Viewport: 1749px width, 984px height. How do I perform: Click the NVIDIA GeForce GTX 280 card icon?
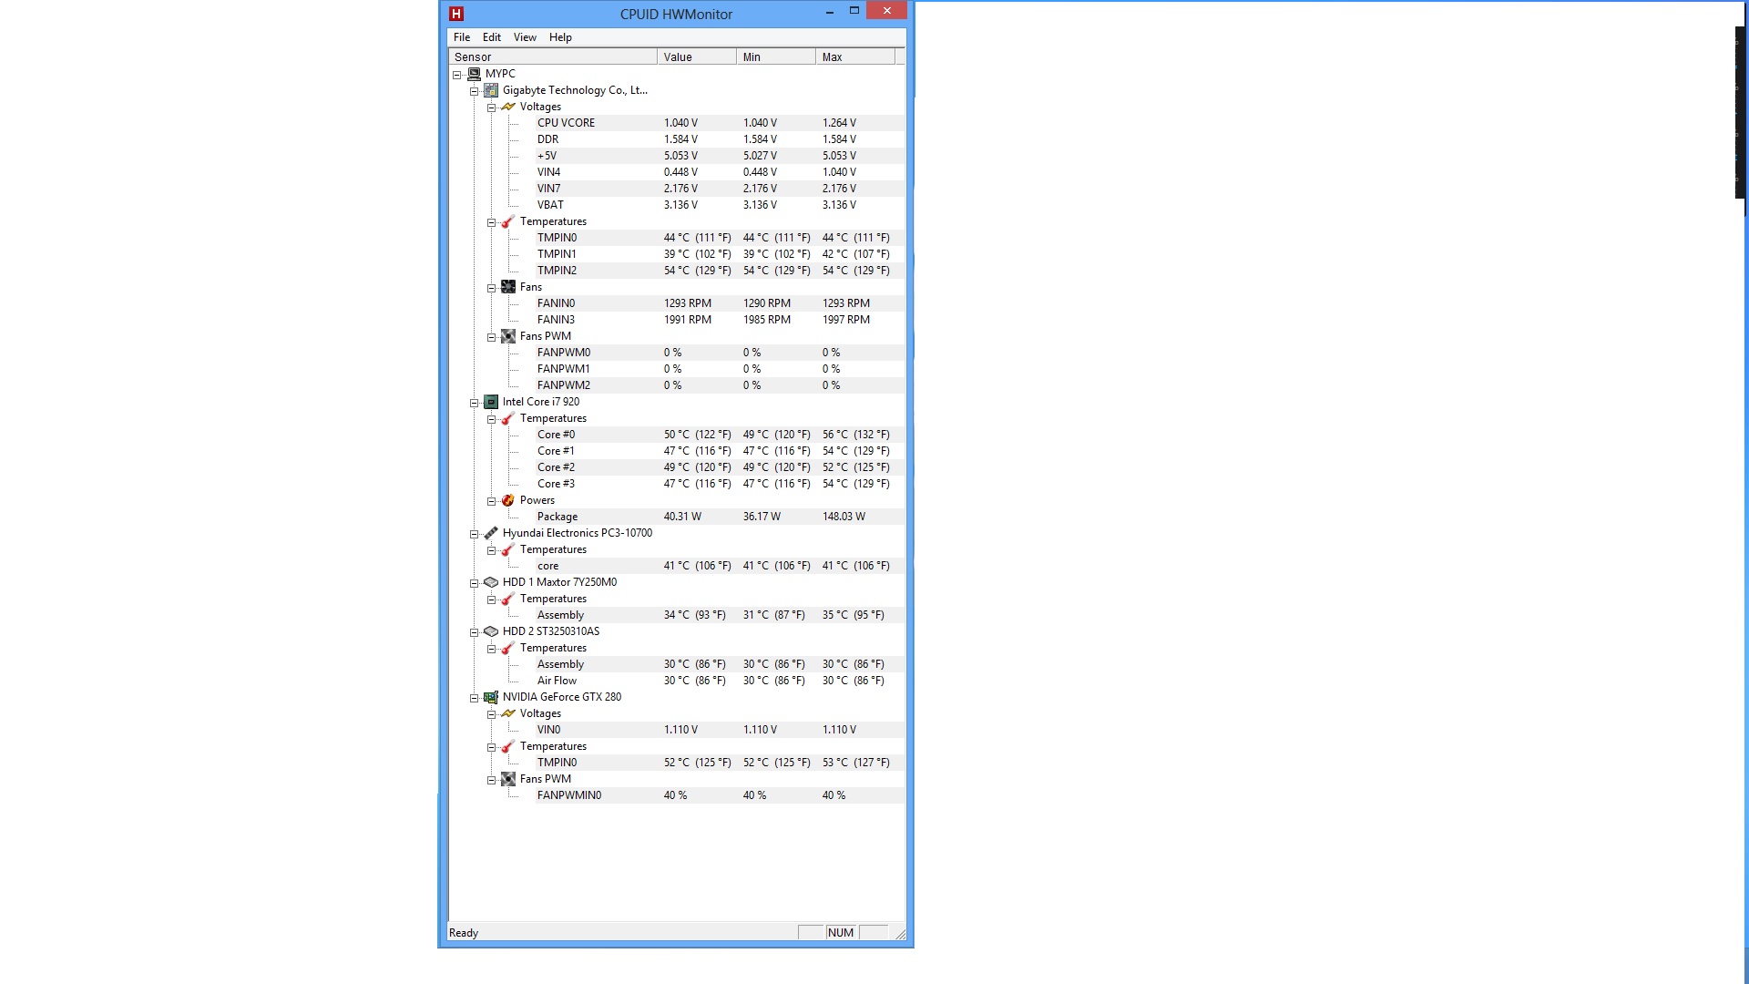[491, 697]
